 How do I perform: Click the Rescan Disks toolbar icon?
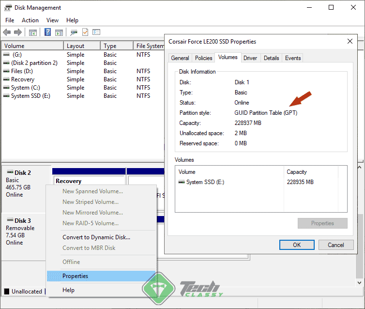pos(74,32)
